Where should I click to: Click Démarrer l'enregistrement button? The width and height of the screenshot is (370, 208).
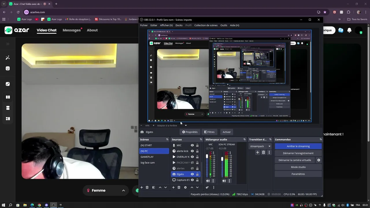click(x=298, y=153)
